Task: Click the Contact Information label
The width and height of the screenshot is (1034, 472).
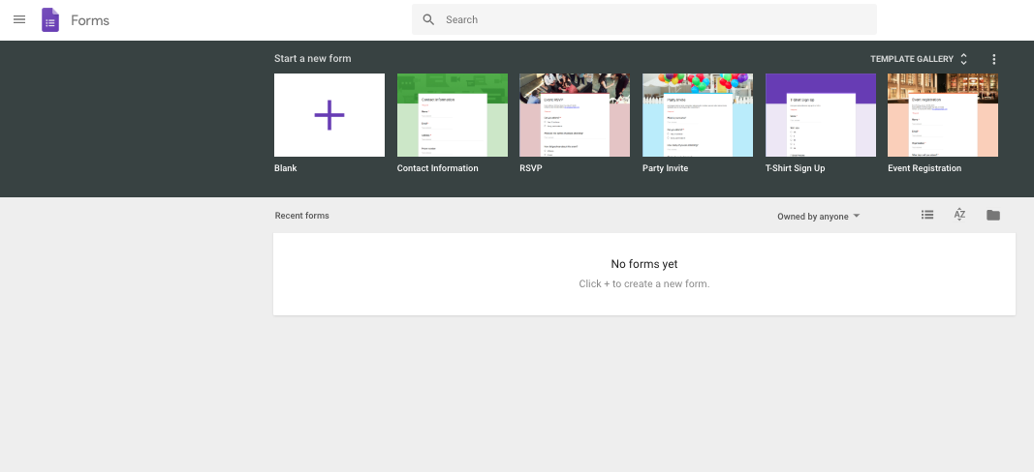Action: pos(437,168)
